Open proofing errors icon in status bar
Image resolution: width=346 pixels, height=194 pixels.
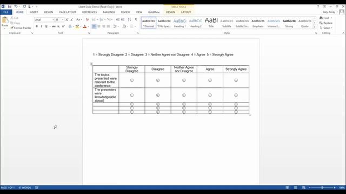pos(37,188)
